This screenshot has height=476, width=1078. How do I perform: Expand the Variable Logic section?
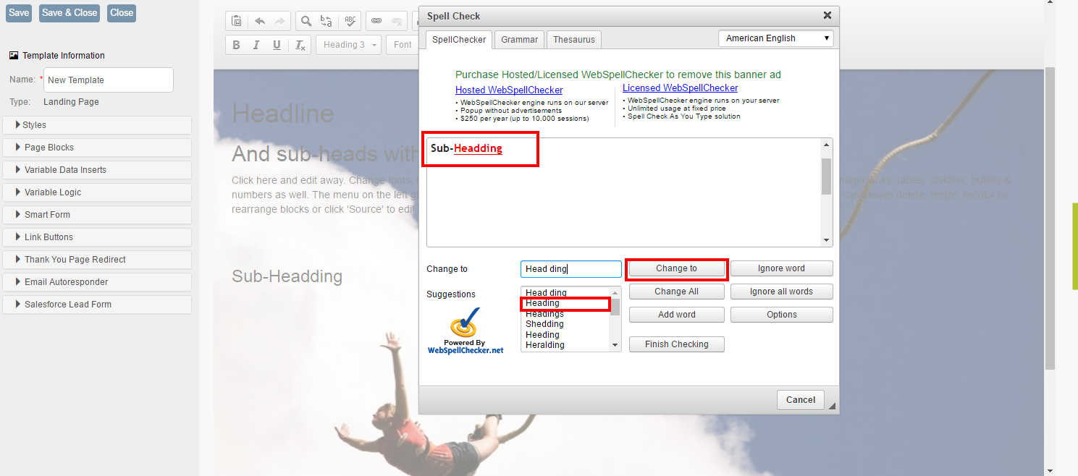click(x=97, y=192)
